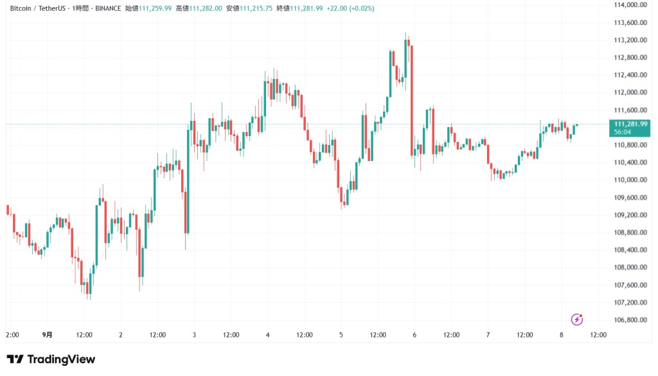The image size is (658, 376).
Task: Select the 高値 high value 111,282.00
Action: pos(206,9)
